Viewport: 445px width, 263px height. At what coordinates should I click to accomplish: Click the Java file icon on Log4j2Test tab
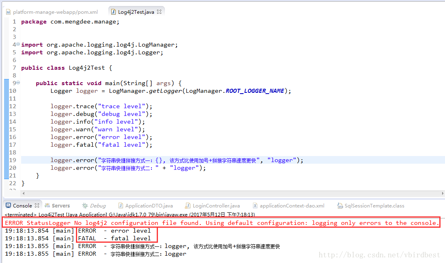[x=113, y=12]
